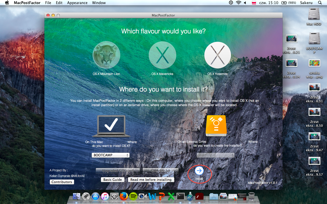
Task: Choose the OS X Mavericks flavour icon
Action: 162,55
